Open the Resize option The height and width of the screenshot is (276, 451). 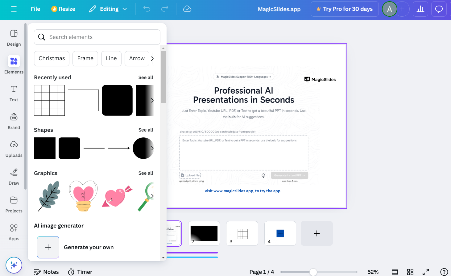point(63,9)
